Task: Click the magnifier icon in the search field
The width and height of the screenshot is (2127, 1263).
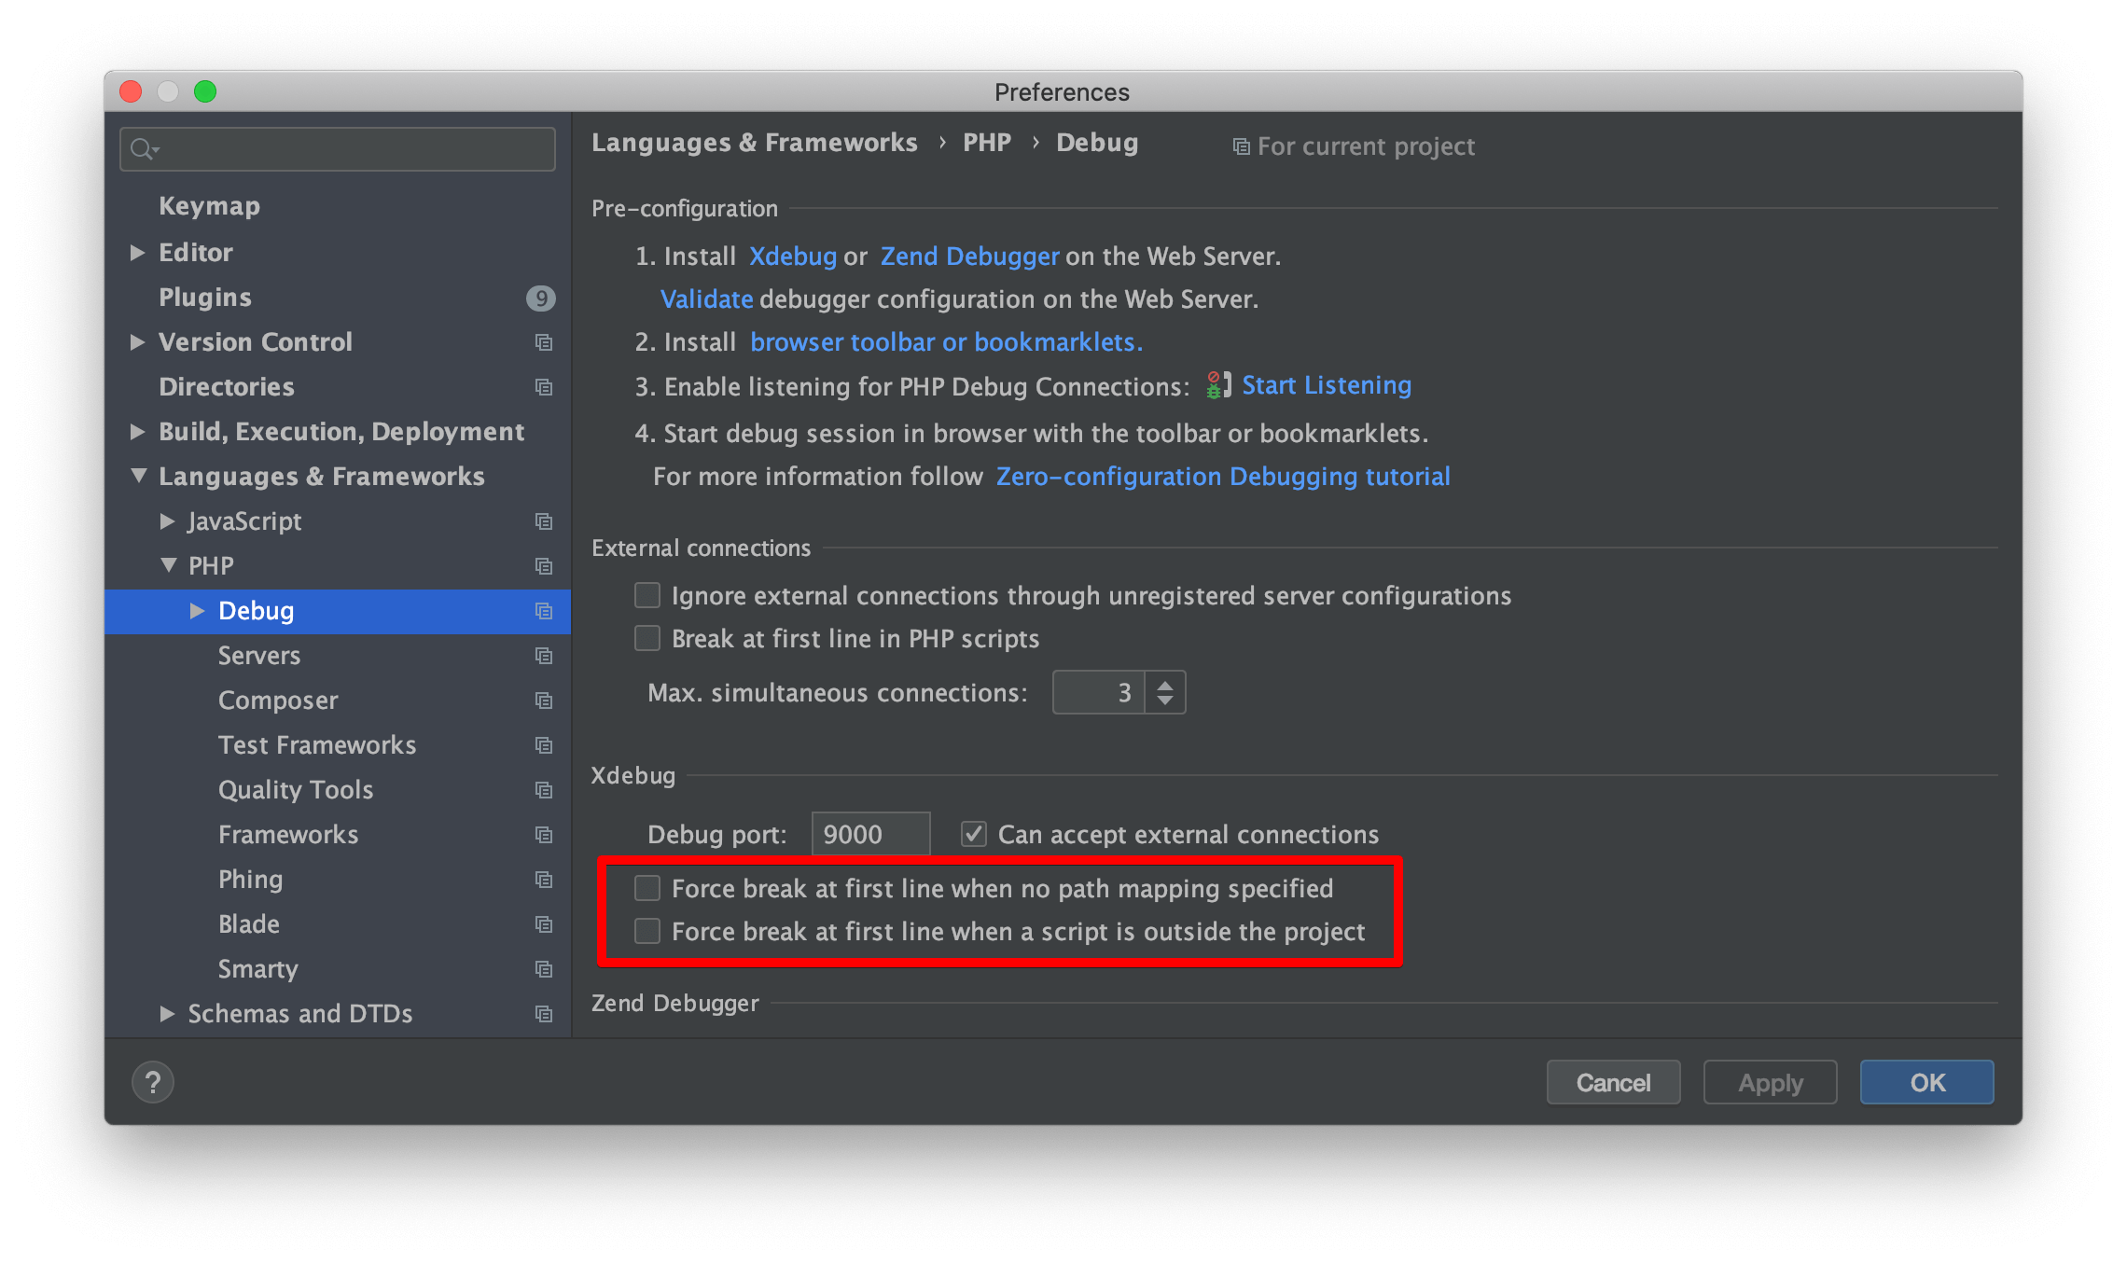Action: pos(144,149)
